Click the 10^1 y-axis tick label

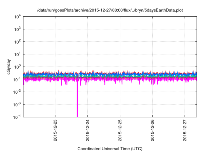17,54
